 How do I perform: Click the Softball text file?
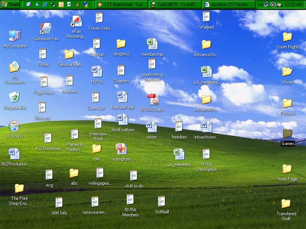(161, 202)
